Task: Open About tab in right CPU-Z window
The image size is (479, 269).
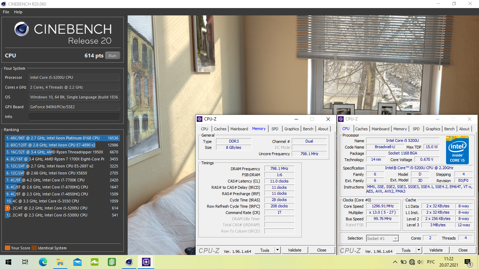Action: pos(464,129)
